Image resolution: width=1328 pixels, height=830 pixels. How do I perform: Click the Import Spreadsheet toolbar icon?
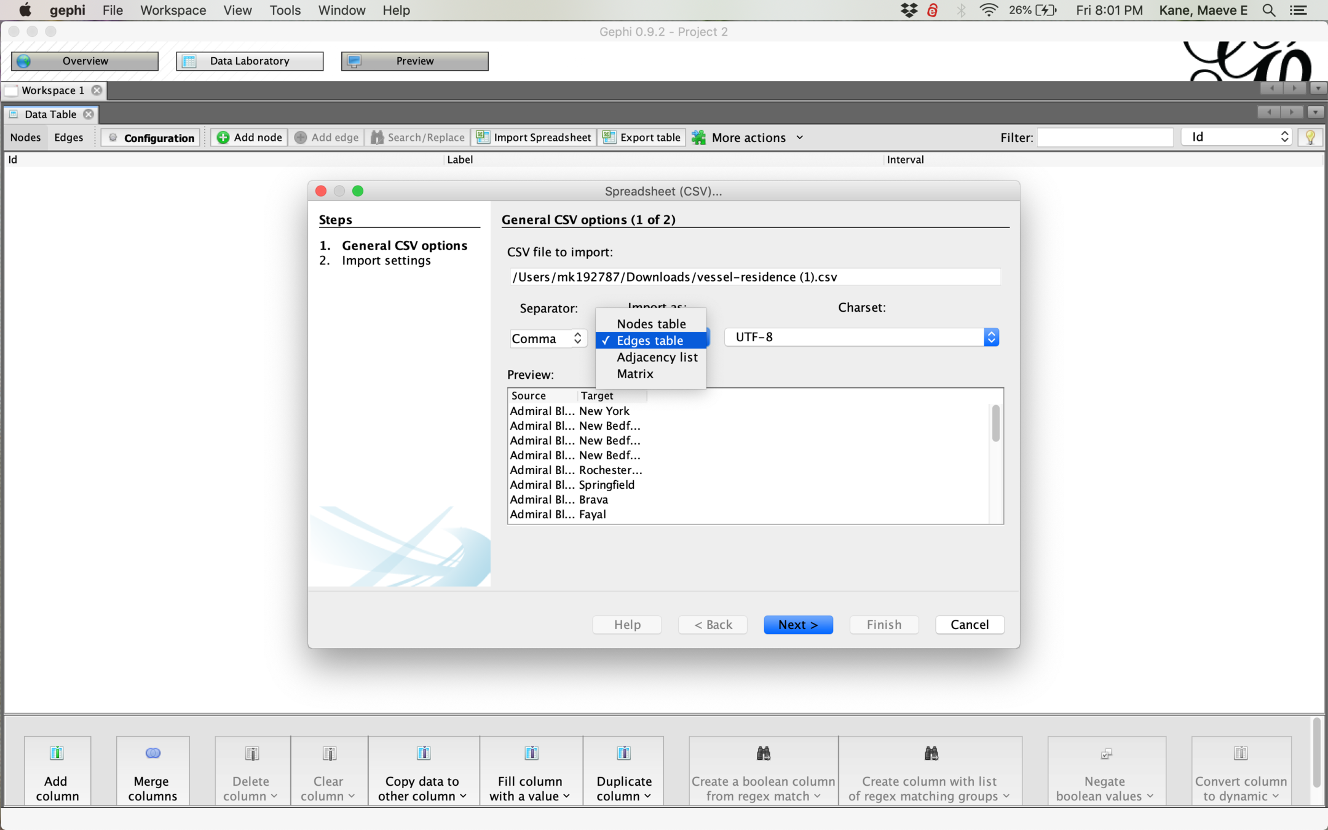[483, 137]
